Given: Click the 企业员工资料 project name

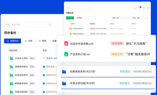Looking at the screenshot, I should tap(21, 58).
